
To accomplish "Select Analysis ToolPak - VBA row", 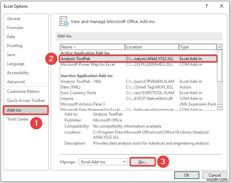I will coord(138,81).
